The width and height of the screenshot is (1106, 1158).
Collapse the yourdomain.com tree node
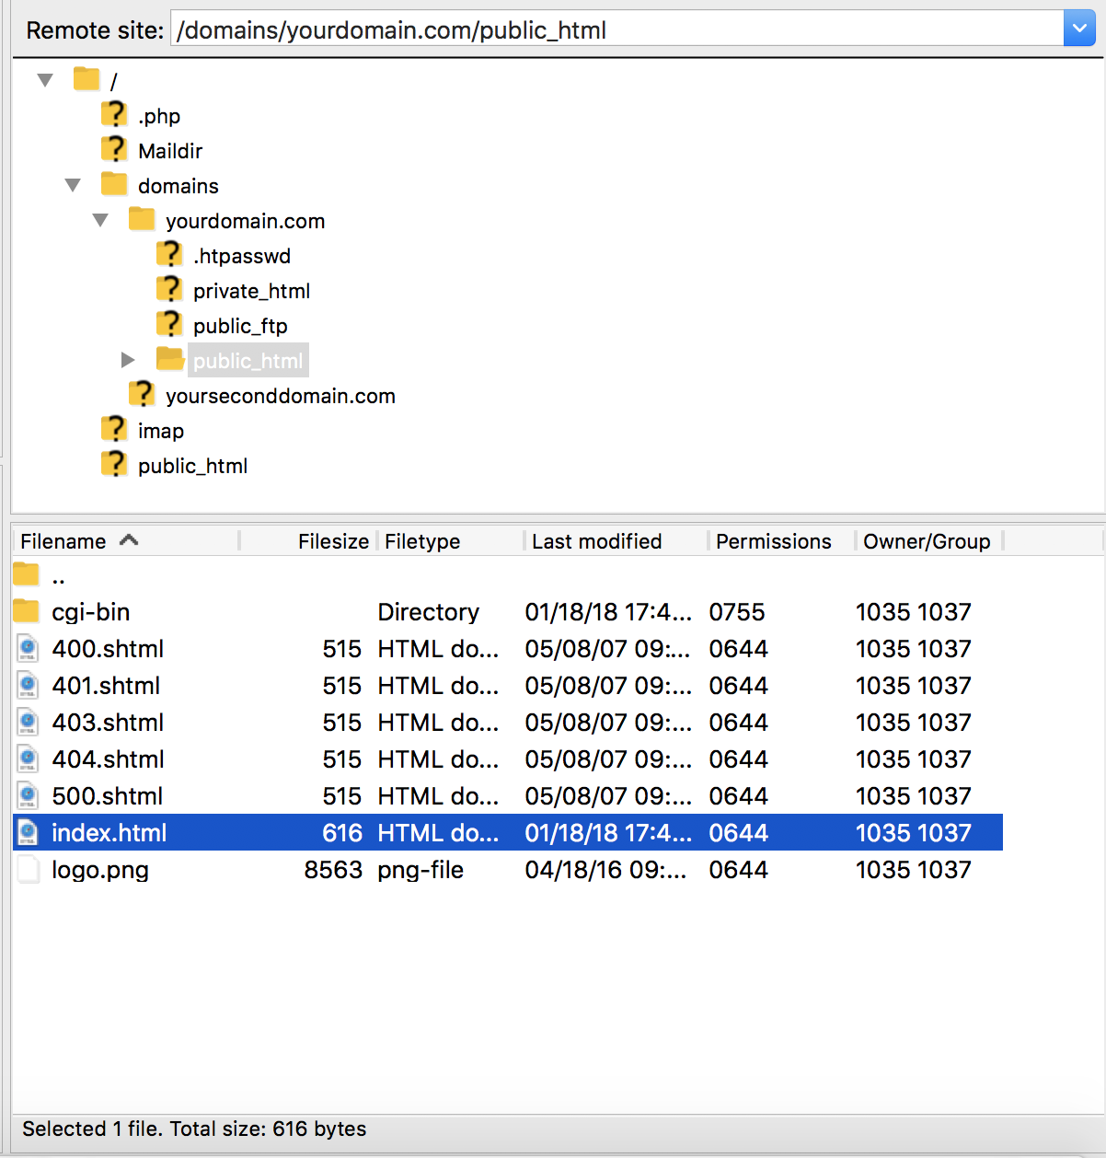100,220
